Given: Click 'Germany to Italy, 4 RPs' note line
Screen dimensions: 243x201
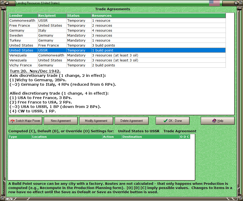Looking at the screenshot, I should [x=63, y=84].
